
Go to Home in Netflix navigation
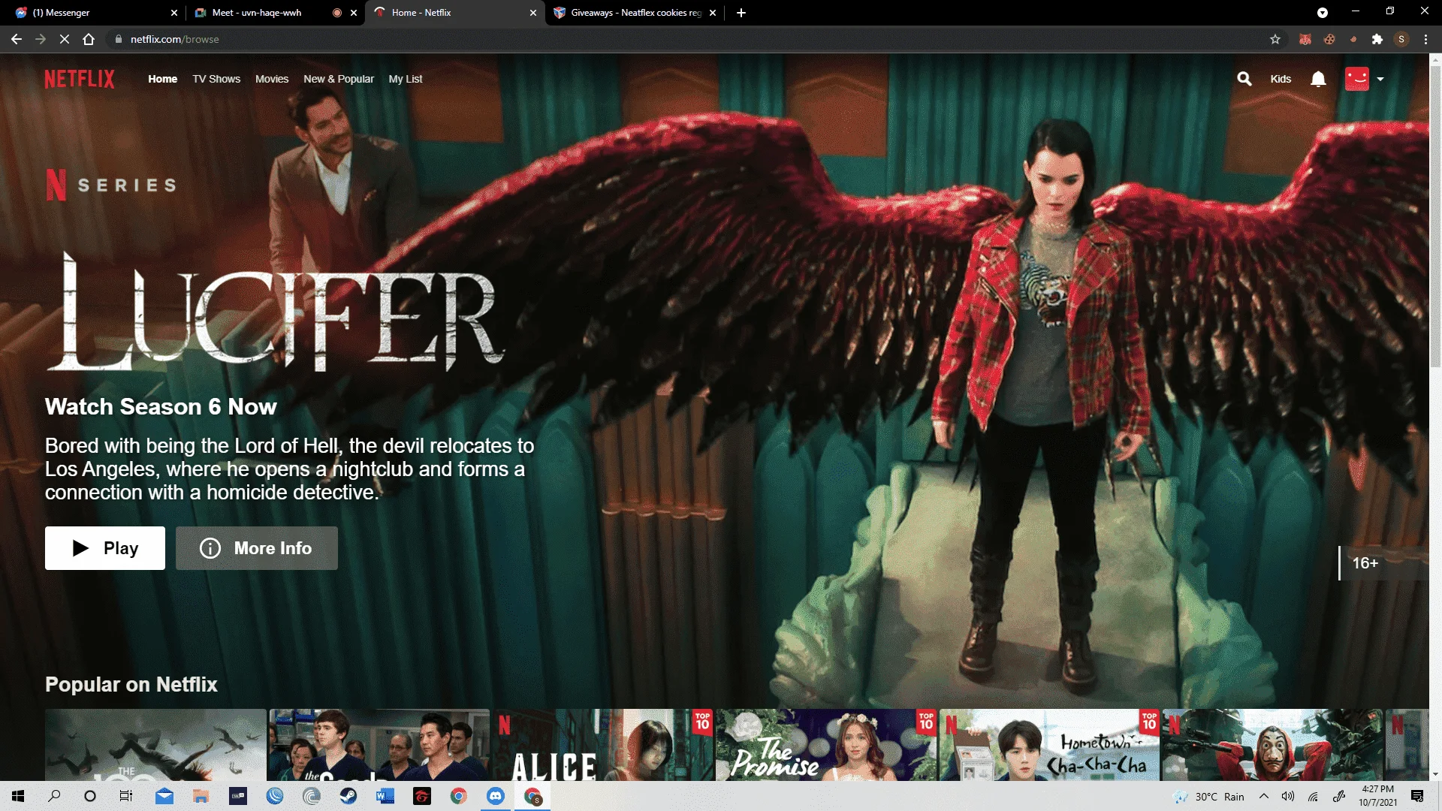pyautogui.click(x=162, y=79)
